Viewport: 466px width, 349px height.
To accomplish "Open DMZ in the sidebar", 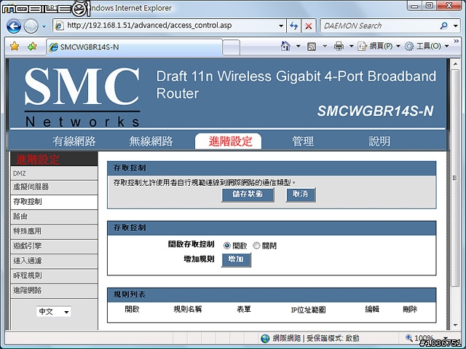I will [54, 173].
